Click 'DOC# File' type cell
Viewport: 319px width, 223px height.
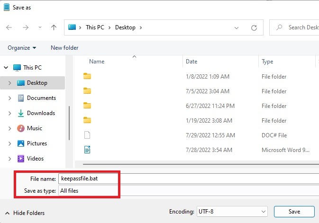click(x=274, y=135)
